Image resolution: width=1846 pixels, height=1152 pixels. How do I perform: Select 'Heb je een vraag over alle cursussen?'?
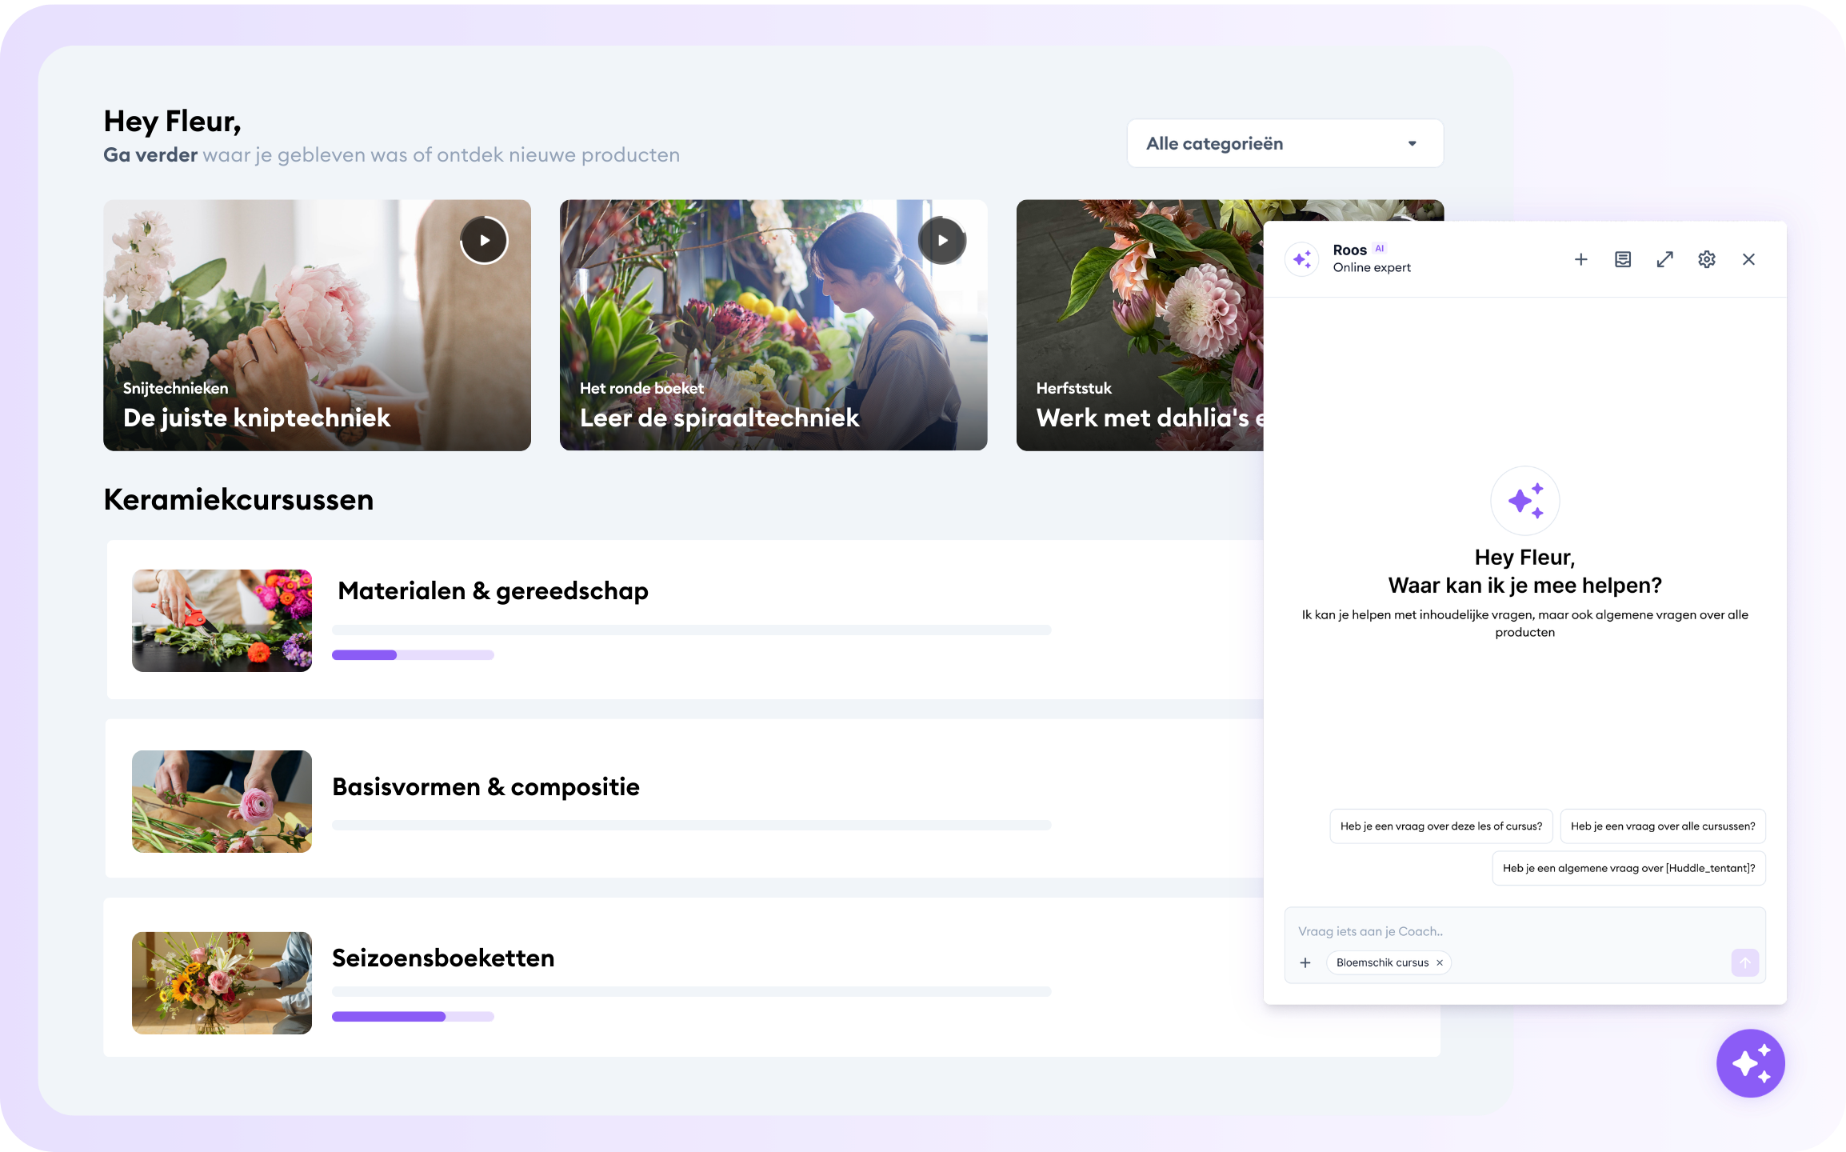[1662, 826]
